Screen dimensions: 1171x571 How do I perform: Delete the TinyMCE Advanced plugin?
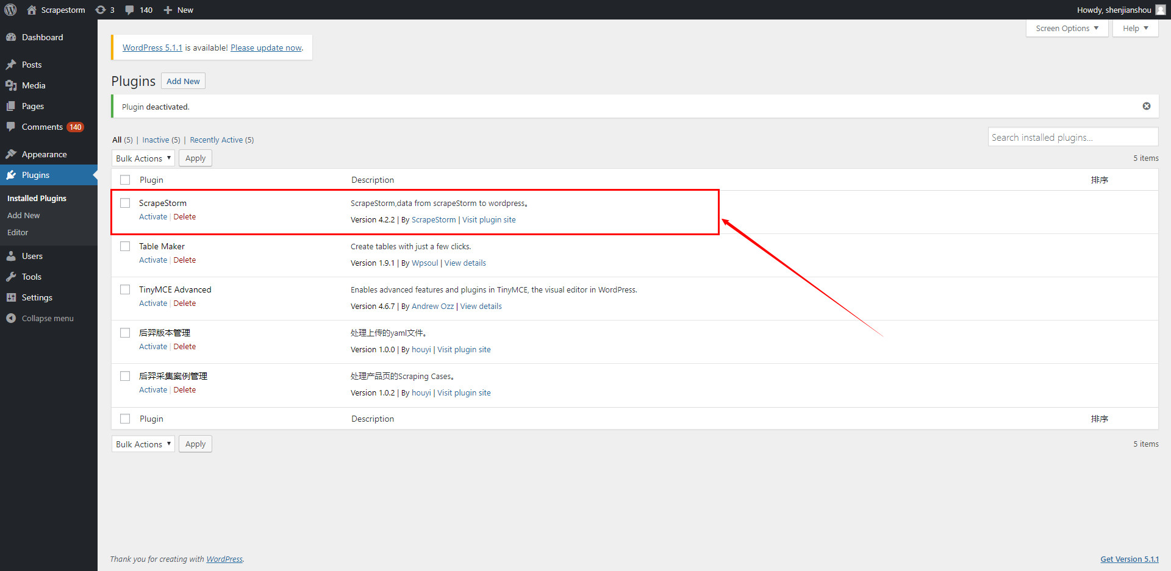coord(185,303)
